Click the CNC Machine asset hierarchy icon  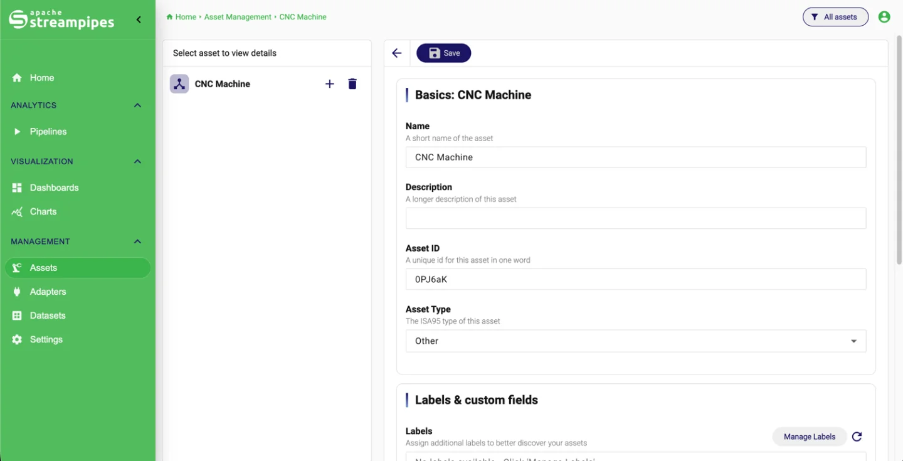pyautogui.click(x=179, y=84)
